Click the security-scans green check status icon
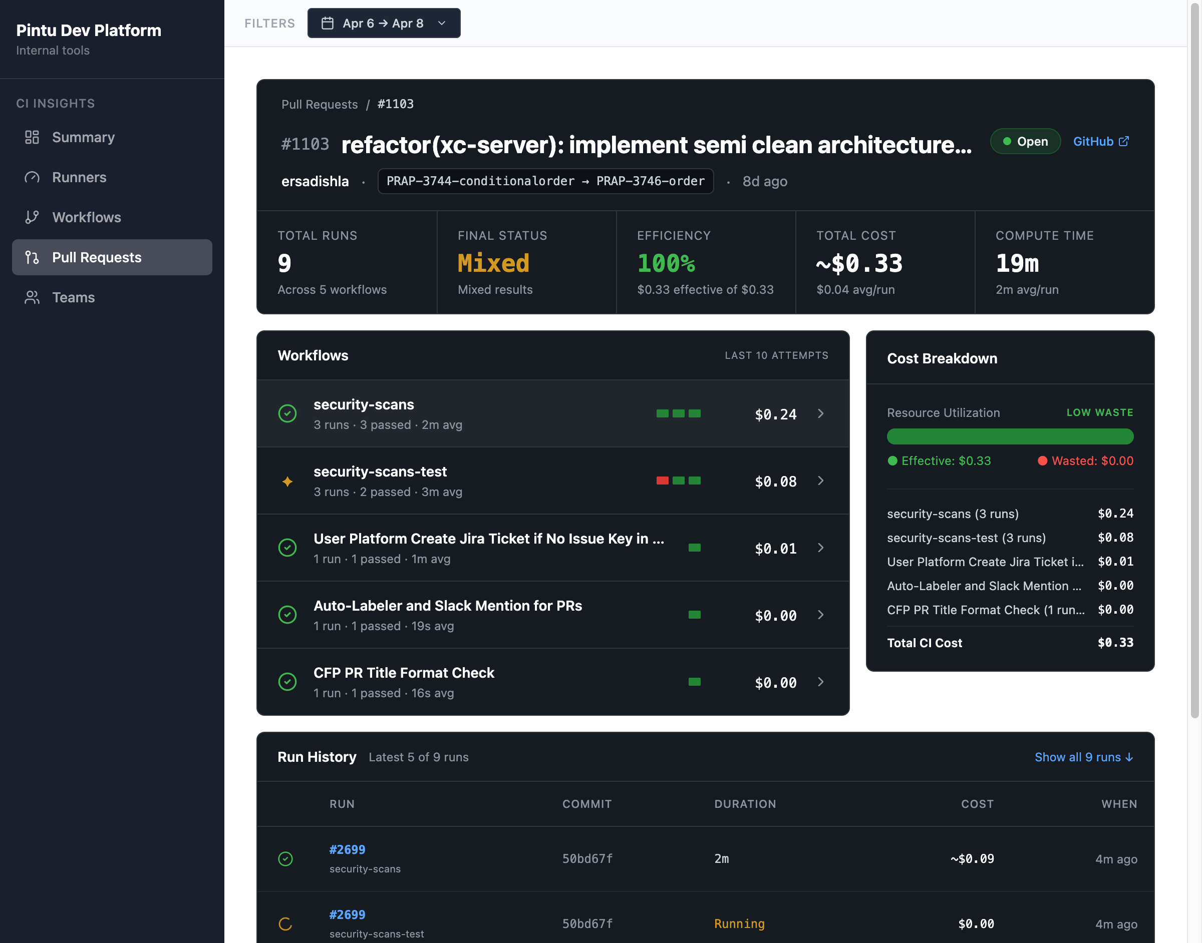1202x943 pixels. point(287,413)
